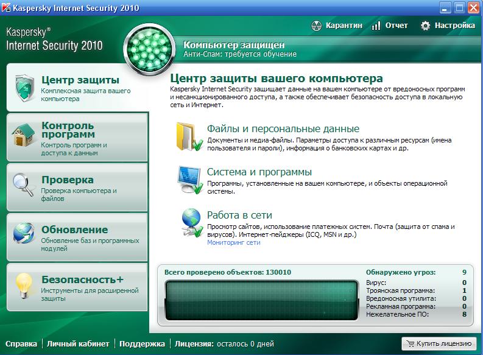This screenshot has width=483, height=355.
Task: Click the Компьютер защищен status heading
Action: coord(234,45)
